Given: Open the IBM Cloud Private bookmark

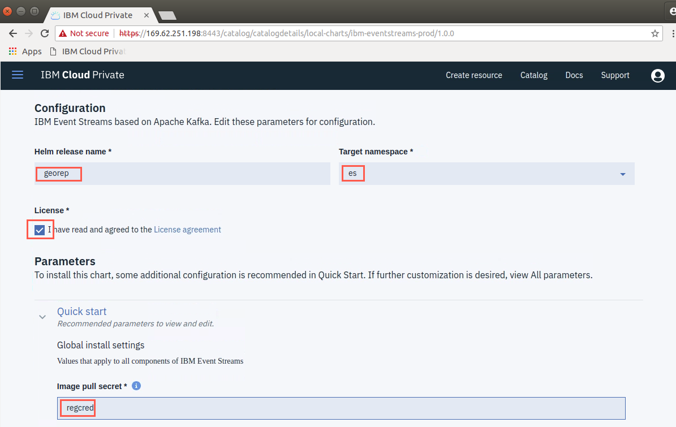Looking at the screenshot, I should click(x=88, y=51).
